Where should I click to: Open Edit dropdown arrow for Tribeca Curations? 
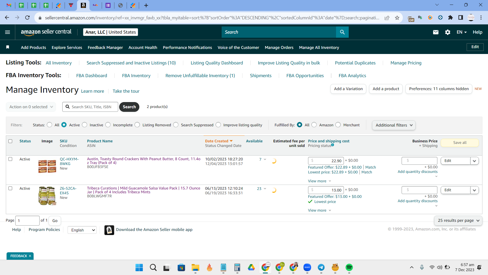[475, 190]
